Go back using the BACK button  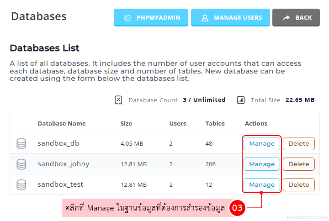296,18
